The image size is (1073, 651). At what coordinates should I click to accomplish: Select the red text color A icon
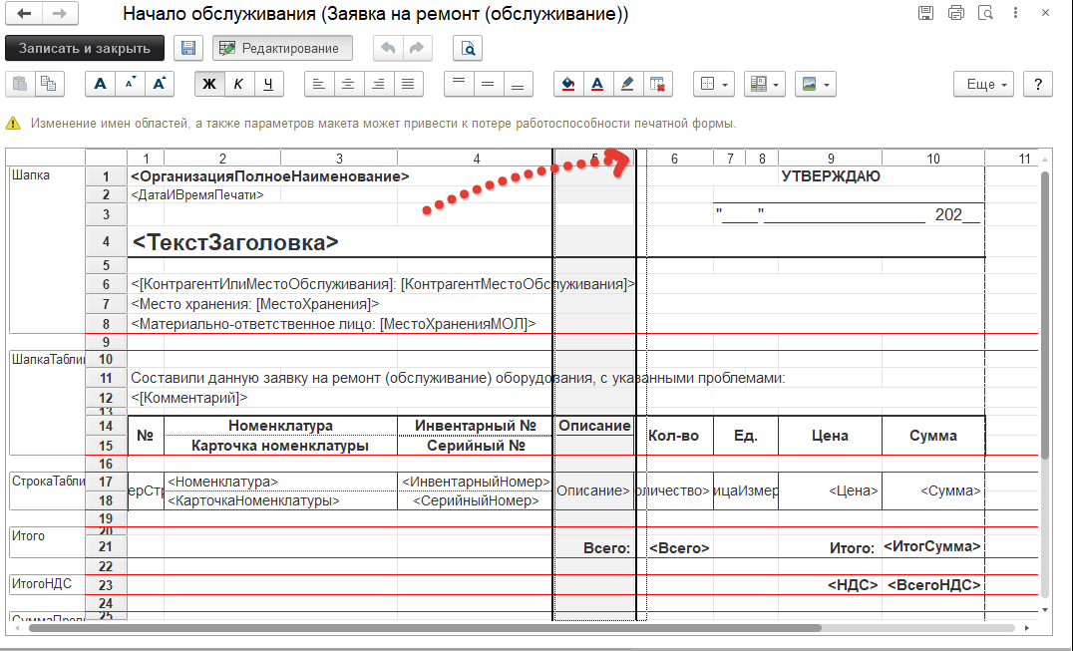[596, 84]
